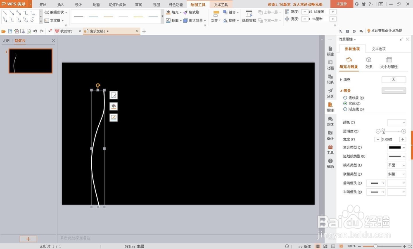Screen dimensions: 413x249
Task: Open a new document tab with plus
Action: pos(144,31)
